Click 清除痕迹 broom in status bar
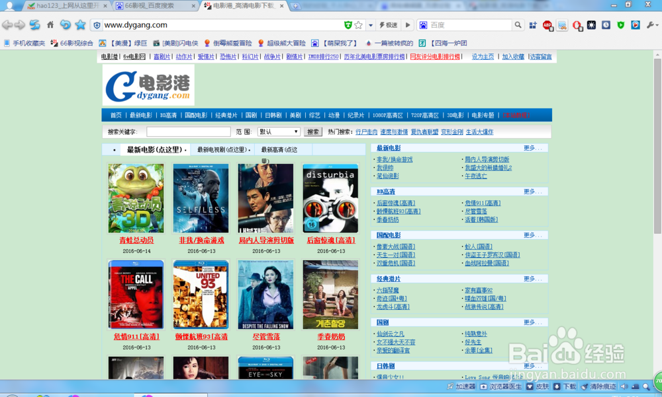 pos(598,386)
